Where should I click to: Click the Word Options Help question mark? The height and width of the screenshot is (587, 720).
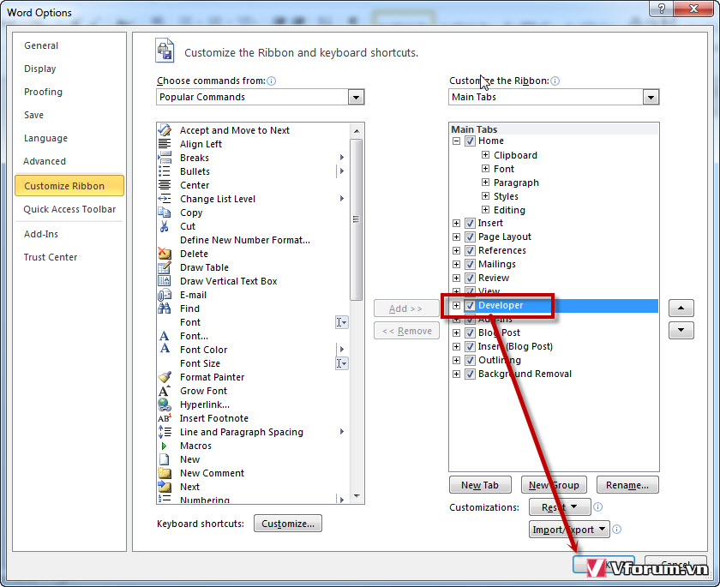(x=661, y=9)
